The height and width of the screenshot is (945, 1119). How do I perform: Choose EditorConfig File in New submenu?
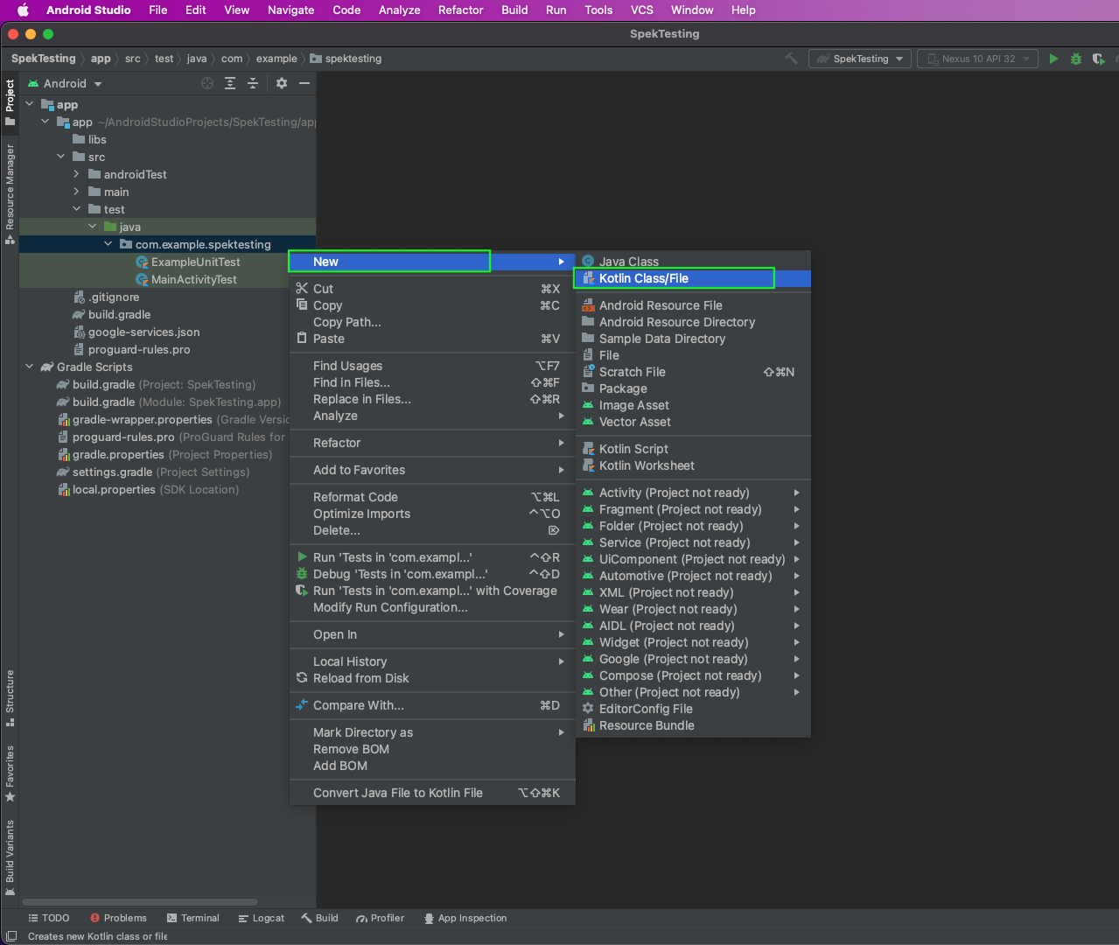tap(692, 709)
